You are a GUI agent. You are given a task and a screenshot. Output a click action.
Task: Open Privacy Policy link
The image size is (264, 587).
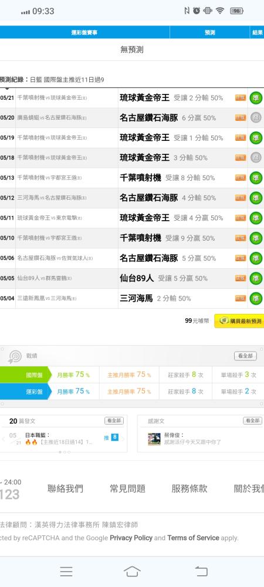point(131,538)
